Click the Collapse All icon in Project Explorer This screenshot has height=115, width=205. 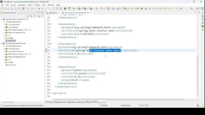(x=28, y=16)
